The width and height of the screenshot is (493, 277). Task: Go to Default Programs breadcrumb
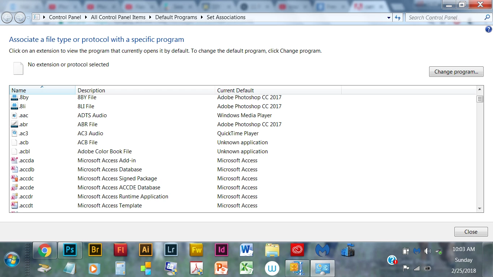(176, 17)
